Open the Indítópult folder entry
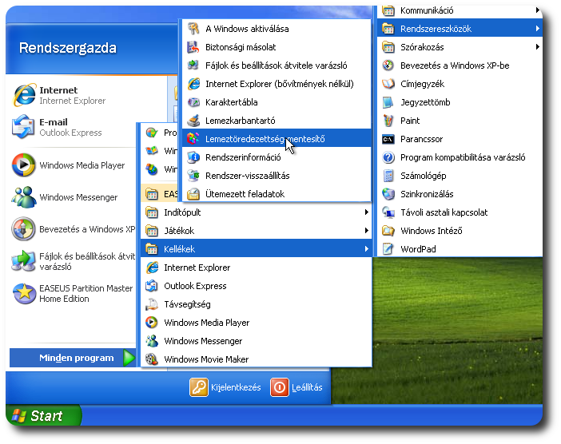 tap(257, 212)
